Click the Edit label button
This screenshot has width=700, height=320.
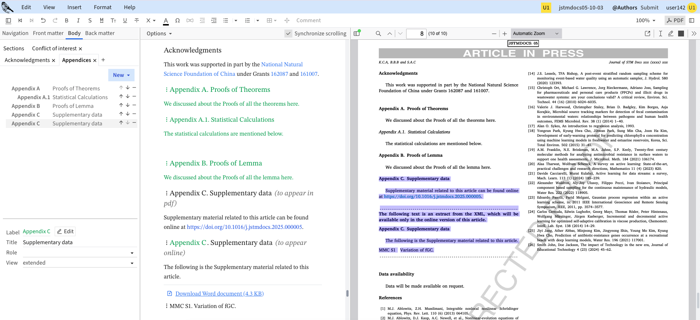coord(65,231)
